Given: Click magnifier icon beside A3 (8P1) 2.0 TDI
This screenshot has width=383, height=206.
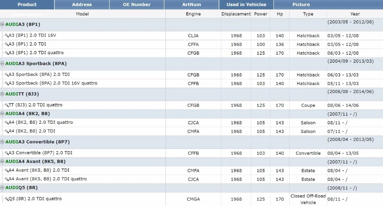Looking at the screenshot, I should (7, 44).
